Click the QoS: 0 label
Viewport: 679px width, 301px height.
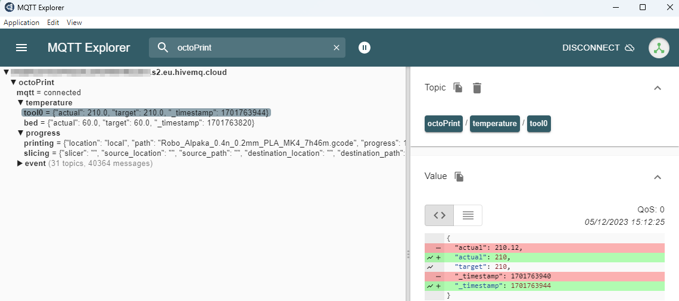coord(650,210)
